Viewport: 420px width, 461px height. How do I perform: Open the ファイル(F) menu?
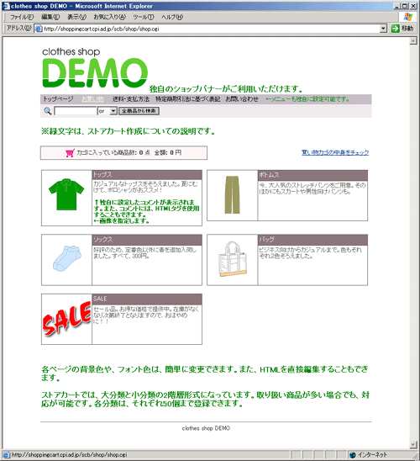(22, 17)
